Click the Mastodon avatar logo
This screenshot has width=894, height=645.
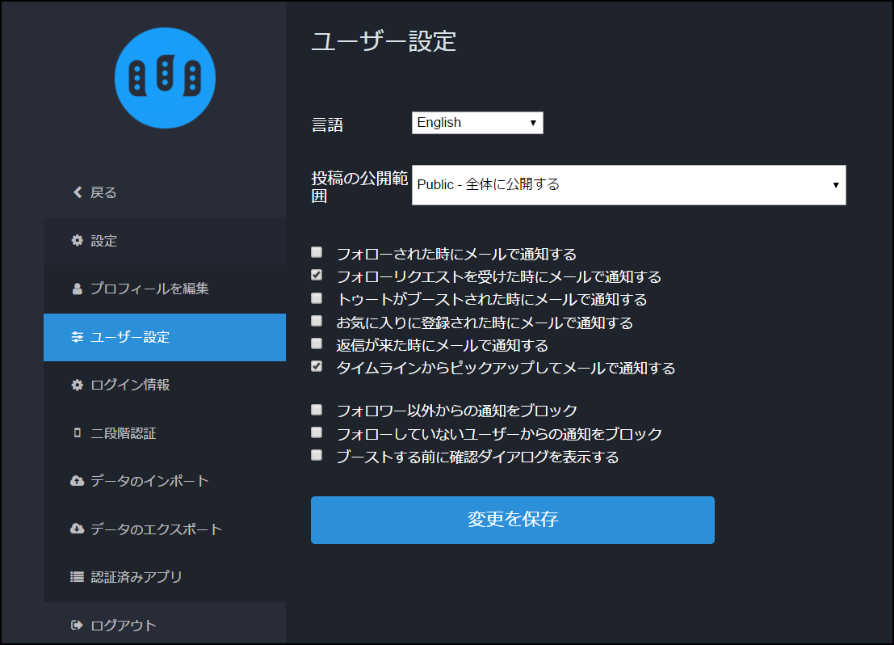click(x=165, y=78)
